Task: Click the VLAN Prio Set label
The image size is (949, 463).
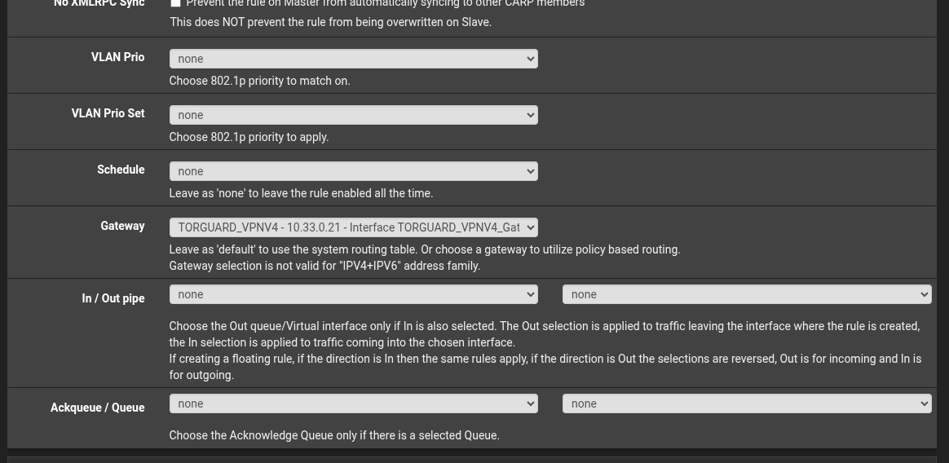Action: pyautogui.click(x=108, y=113)
